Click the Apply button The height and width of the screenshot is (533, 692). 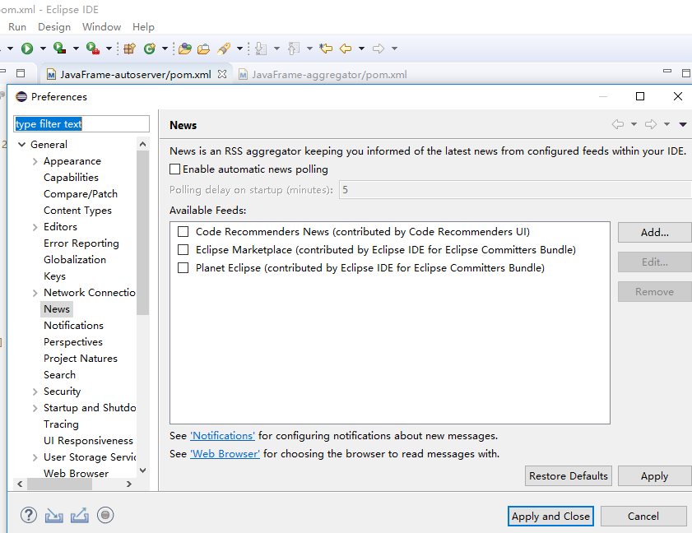pos(654,475)
